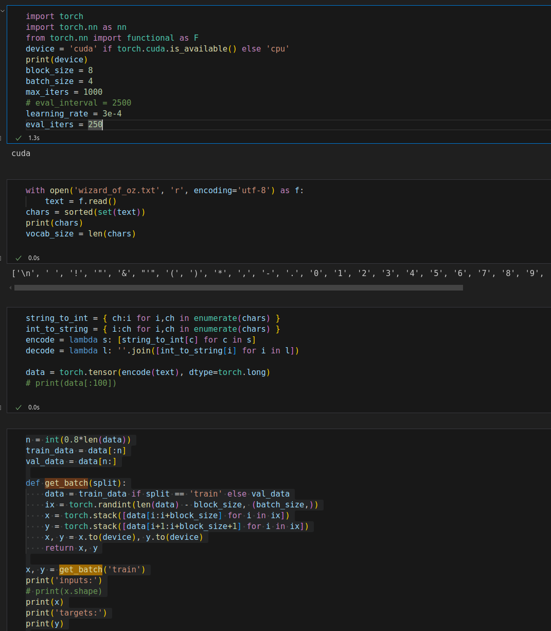This screenshot has width=551, height=631.
Task: Click the print(chars) line
Action: click(x=55, y=223)
